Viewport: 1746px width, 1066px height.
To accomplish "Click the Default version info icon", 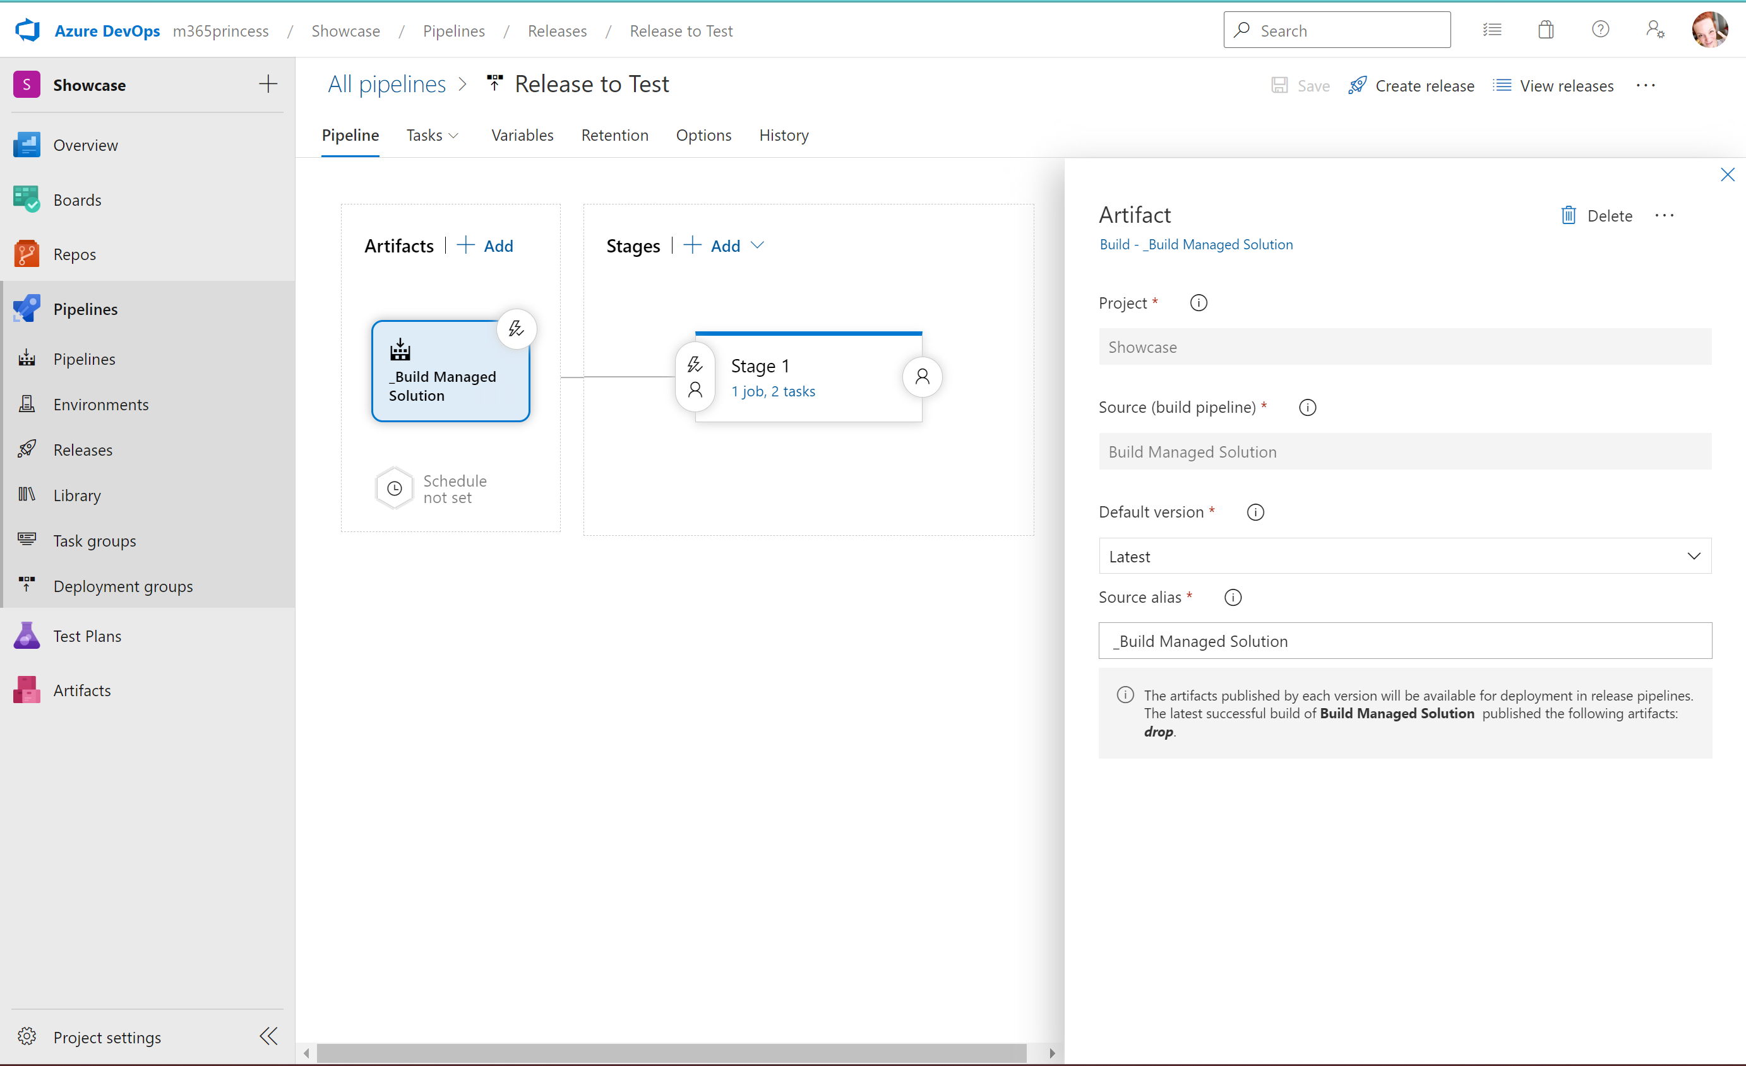I will coord(1255,512).
